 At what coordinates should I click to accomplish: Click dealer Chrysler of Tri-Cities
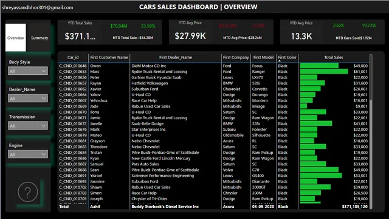(x=150, y=199)
